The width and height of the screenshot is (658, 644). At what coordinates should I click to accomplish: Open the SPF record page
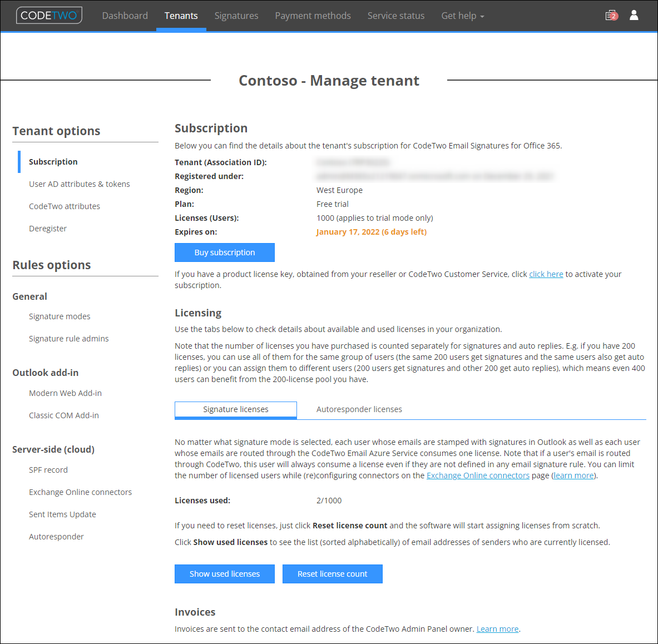point(48,470)
